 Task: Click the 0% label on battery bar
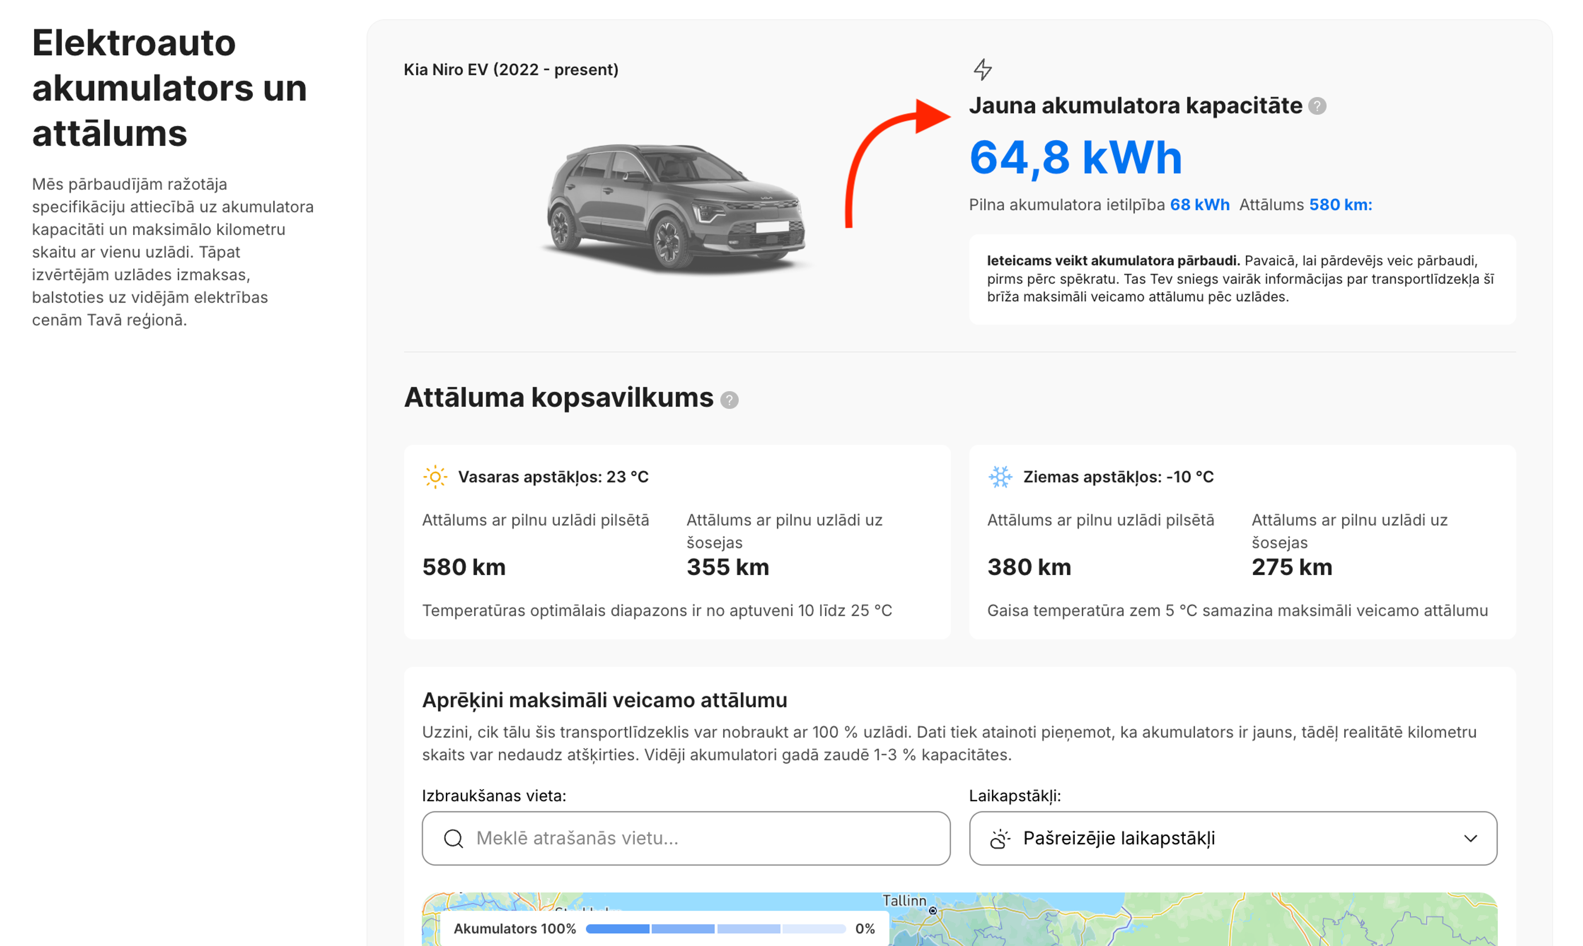[864, 929]
